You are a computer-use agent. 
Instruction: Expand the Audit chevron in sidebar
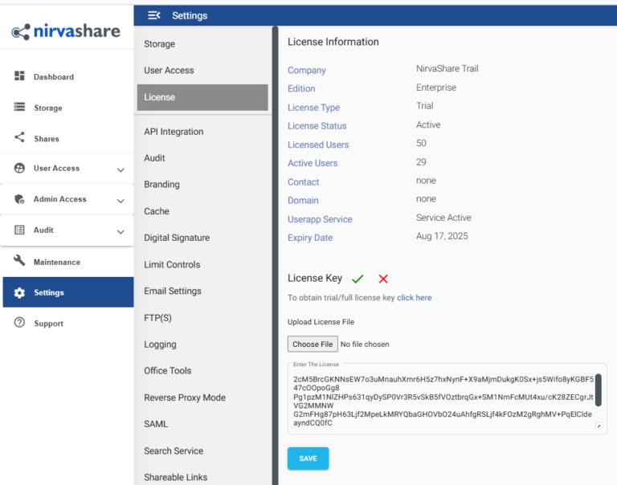[121, 232]
